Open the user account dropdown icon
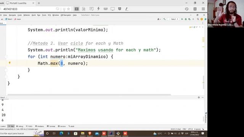 [x=159, y=19]
